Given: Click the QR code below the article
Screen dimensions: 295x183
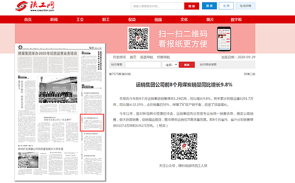Looking at the screenshot, I should coord(184,147).
